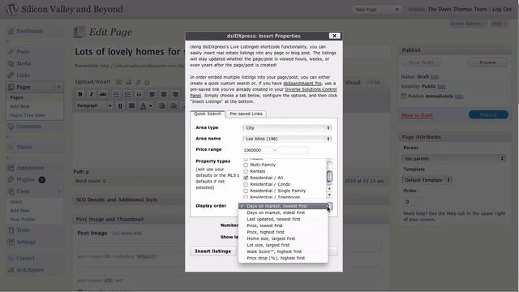Click the Add Video upload icon
The height and width of the screenshot is (292, 519).
[x=128, y=82]
